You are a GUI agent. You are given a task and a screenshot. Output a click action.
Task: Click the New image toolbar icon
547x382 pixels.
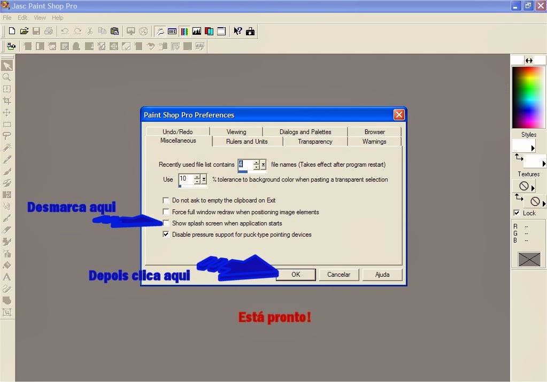tap(12, 32)
